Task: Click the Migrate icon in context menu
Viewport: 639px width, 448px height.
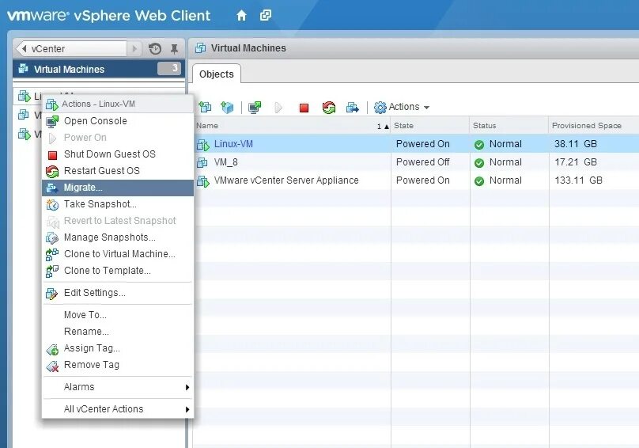Action: 51,188
